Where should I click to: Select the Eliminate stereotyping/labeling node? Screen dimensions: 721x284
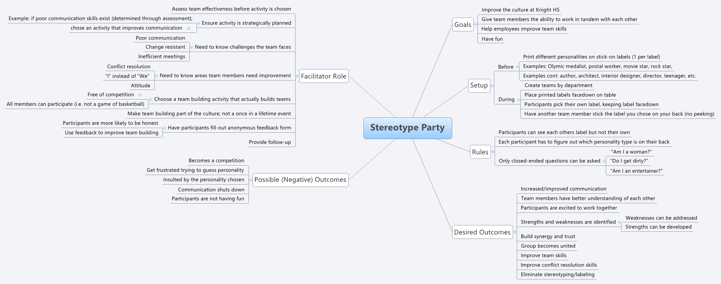557,274
